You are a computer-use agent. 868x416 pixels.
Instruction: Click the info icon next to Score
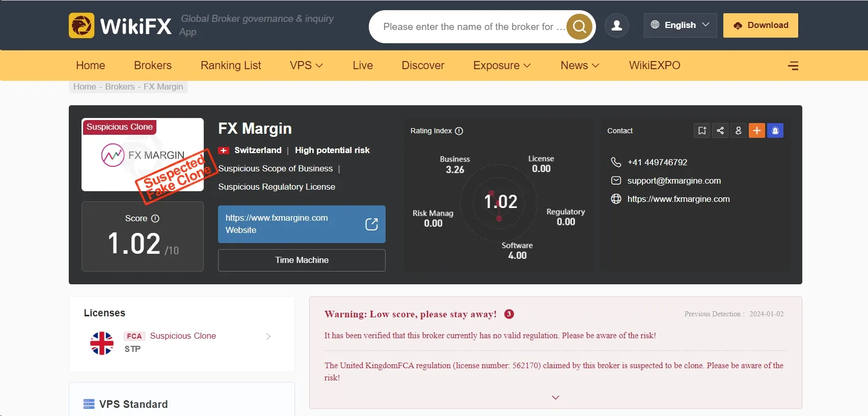click(155, 218)
